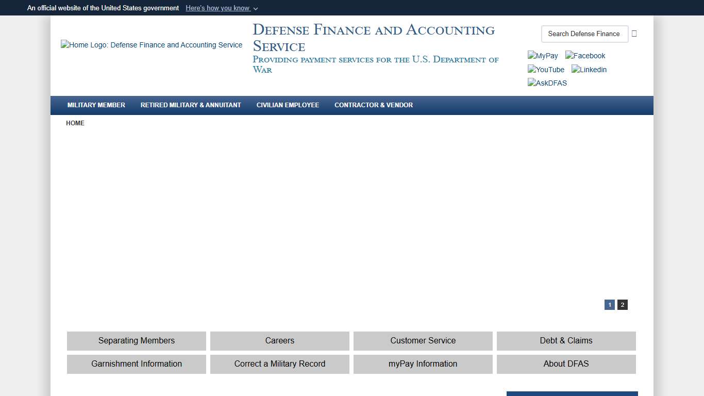The height and width of the screenshot is (396, 704).
Task: Visit DFAS Facebook page icon
Action: pyautogui.click(x=585, y=55)
